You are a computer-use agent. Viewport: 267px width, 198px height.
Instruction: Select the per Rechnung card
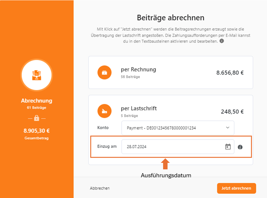click(x=171, y=72)
